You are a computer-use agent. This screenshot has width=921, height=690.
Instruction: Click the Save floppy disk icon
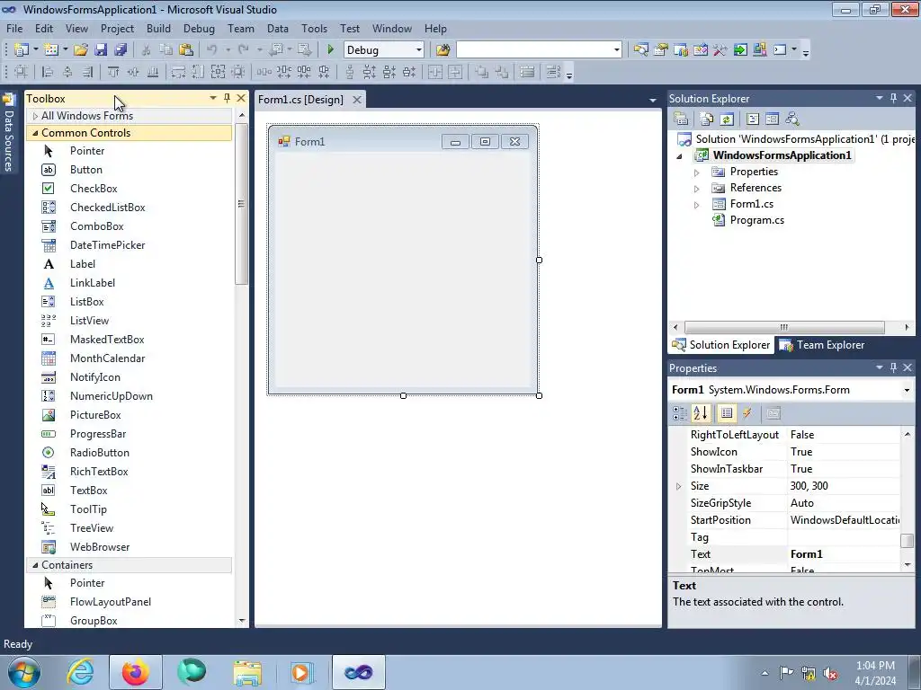tap(101, 50)
